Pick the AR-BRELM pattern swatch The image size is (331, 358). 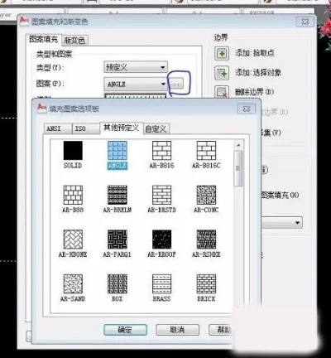point(118,195)
